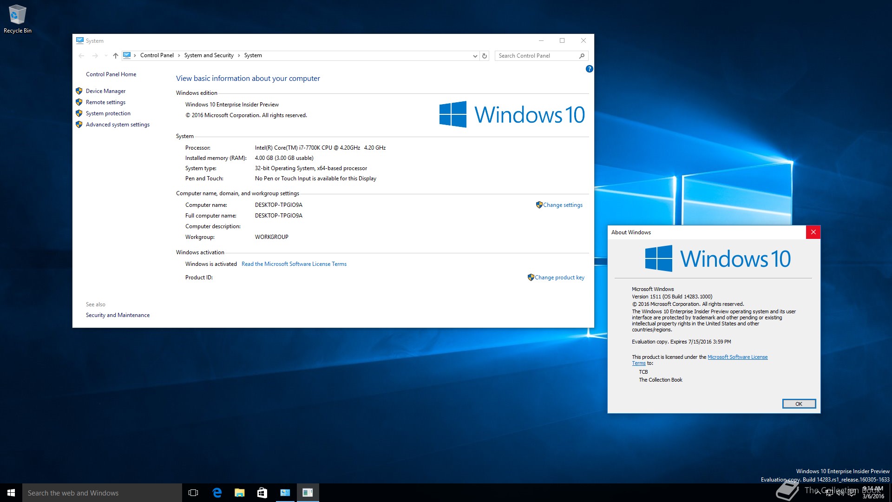Expand chevron after System and Security breadcrumb

click(239, 55)
